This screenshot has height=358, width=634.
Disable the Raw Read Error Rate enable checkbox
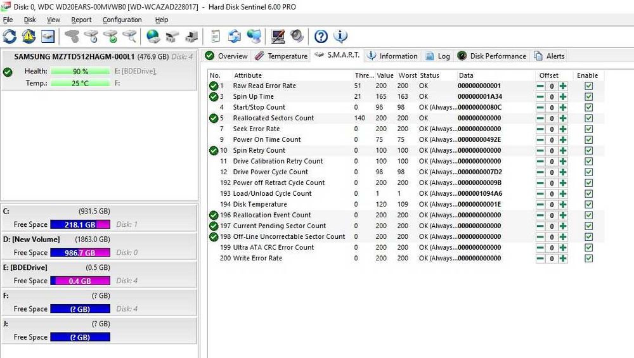pyautogui.click(x=589, y=86)
